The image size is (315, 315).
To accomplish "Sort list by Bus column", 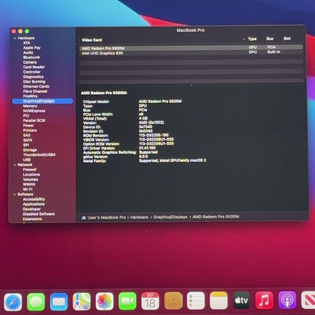I will 270,39.
